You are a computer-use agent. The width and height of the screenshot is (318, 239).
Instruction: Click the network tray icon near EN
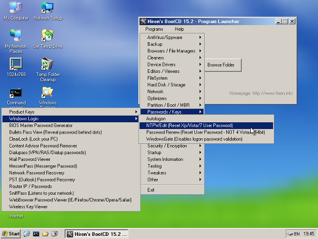[x=290, y=234]
